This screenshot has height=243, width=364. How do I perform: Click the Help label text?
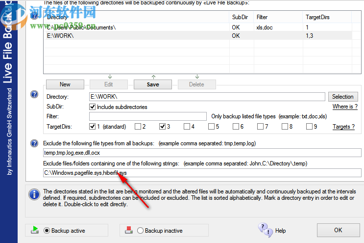click(280, 231)
